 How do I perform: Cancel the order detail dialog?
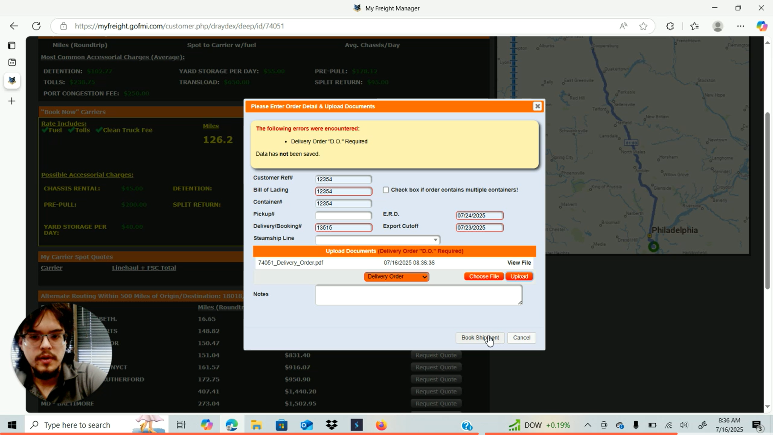tap(521, 338)
